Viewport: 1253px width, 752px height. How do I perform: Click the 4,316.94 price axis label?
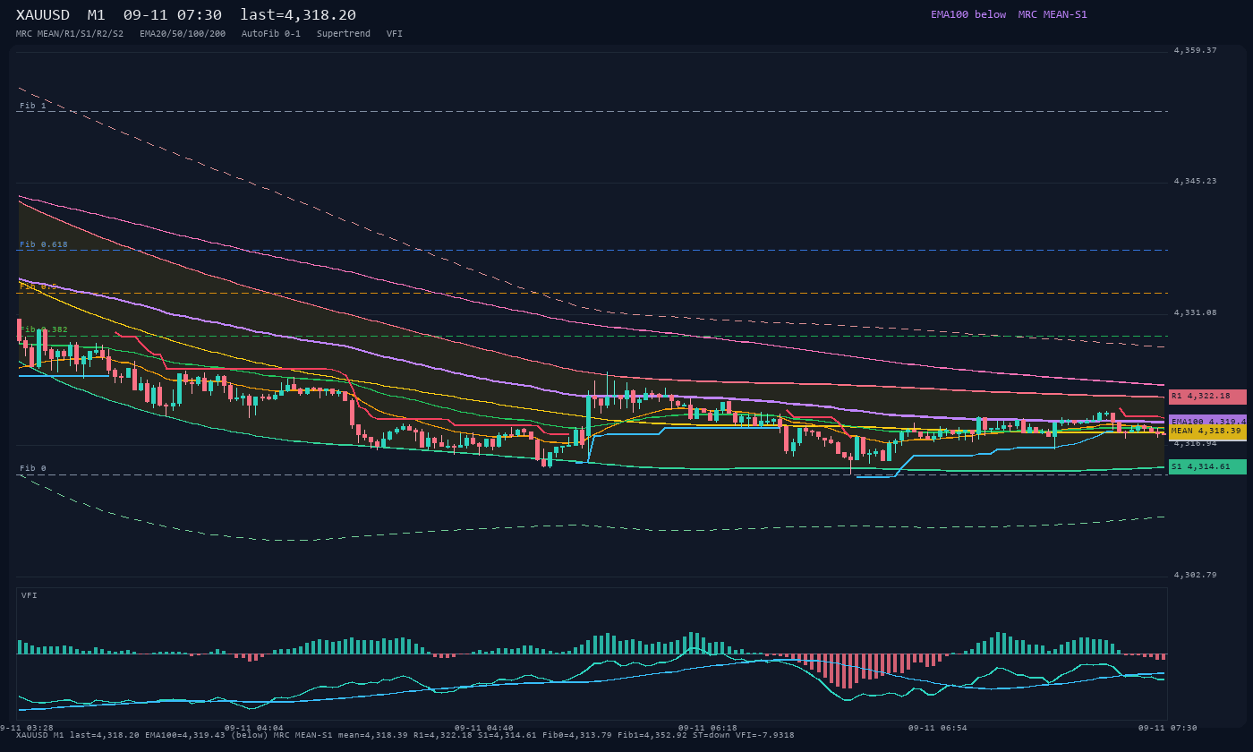tap(1196, 443)
